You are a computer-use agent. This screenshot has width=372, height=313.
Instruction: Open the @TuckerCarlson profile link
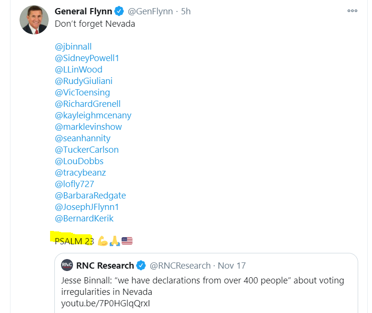[87, 149]
